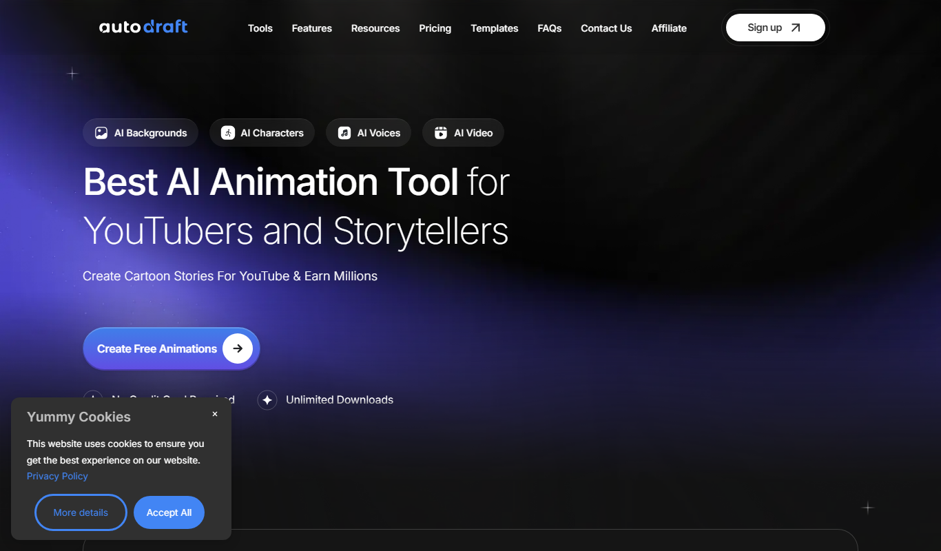
Task: Open the Tools menu
Action: 260,28
